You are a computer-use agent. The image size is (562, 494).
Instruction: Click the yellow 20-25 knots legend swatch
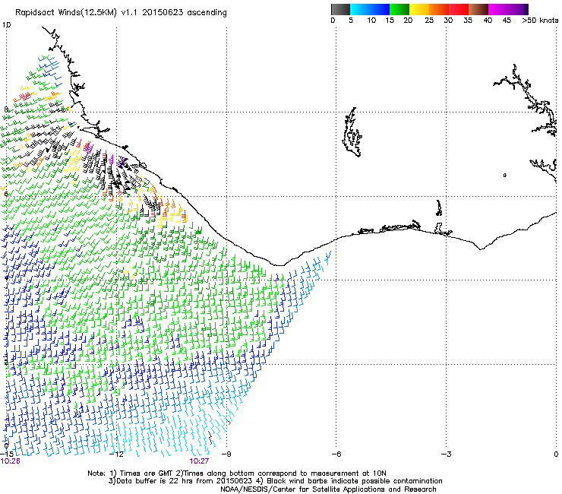point(419,9)
